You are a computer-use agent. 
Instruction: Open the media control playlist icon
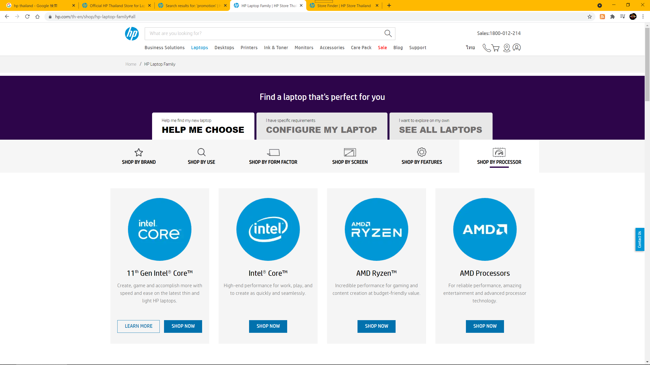(623, 16)
